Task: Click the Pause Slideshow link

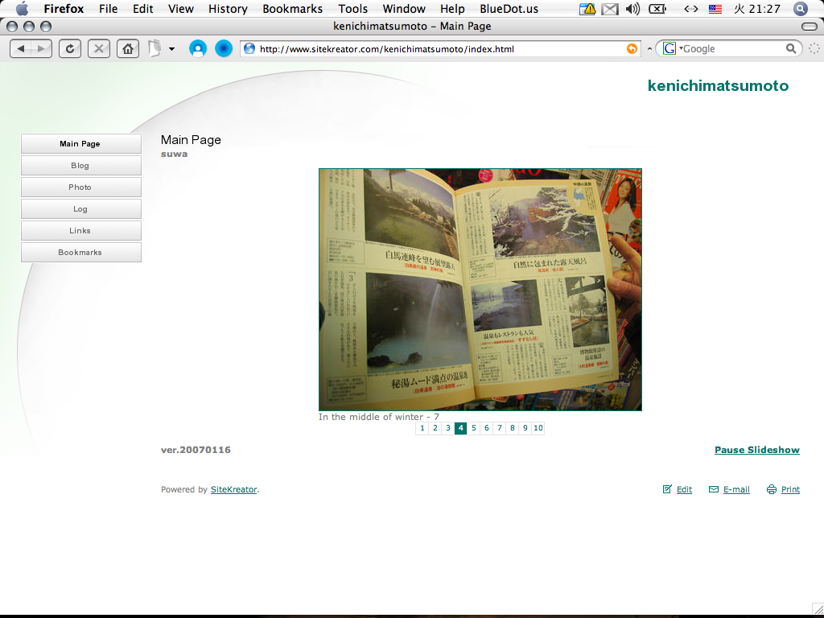Action: coord(756,450)
